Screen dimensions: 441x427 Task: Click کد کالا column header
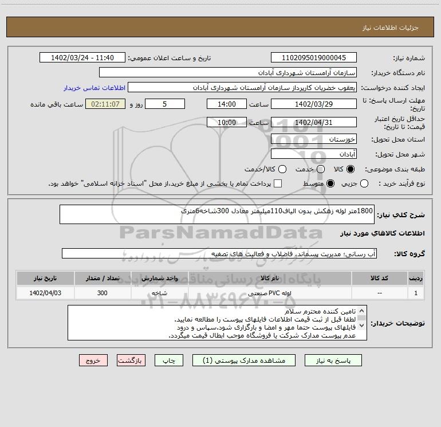[379, 278]
